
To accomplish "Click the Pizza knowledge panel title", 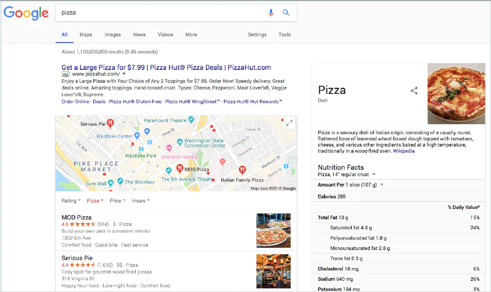I will coord(332,90).
